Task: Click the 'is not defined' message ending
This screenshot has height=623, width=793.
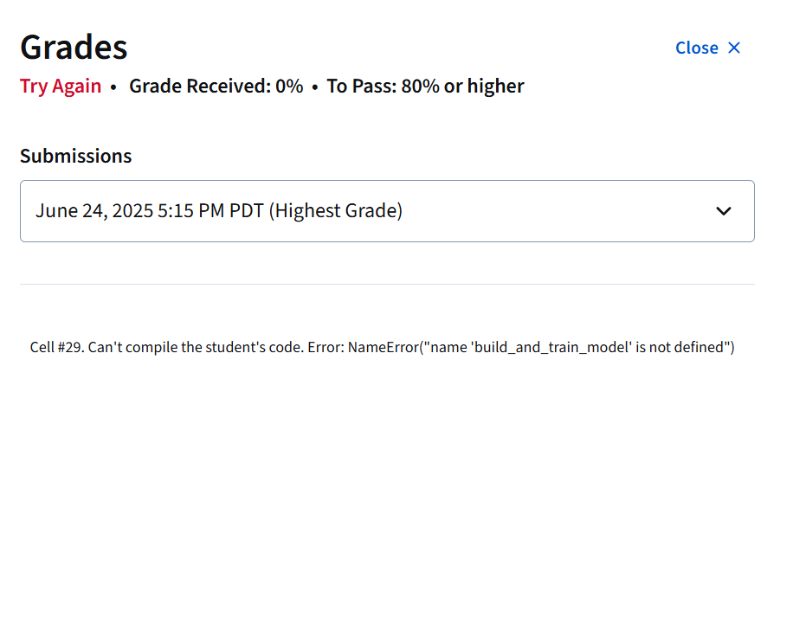Action: 680,347
